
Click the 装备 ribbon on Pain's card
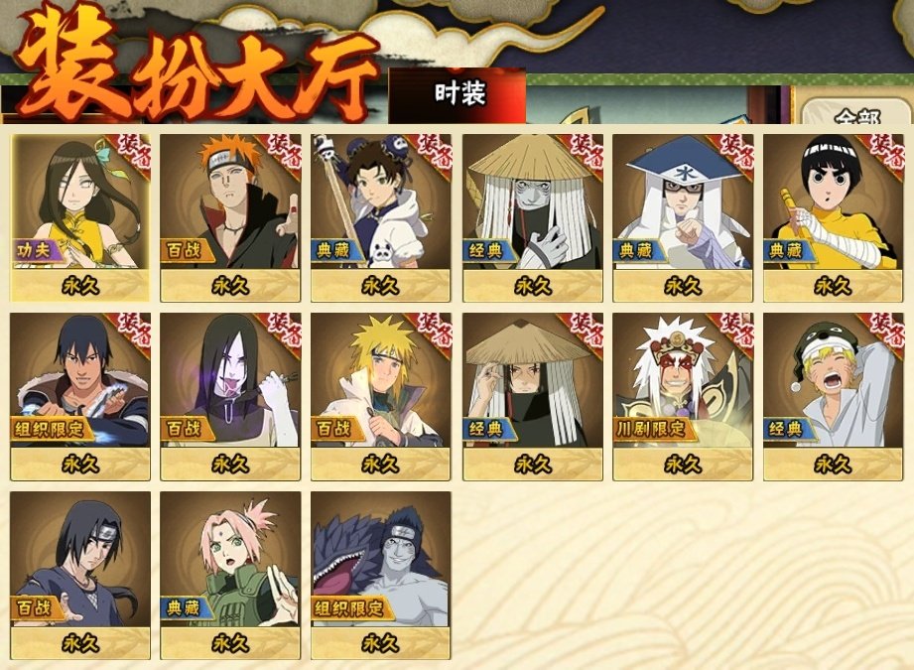point(282,154)
